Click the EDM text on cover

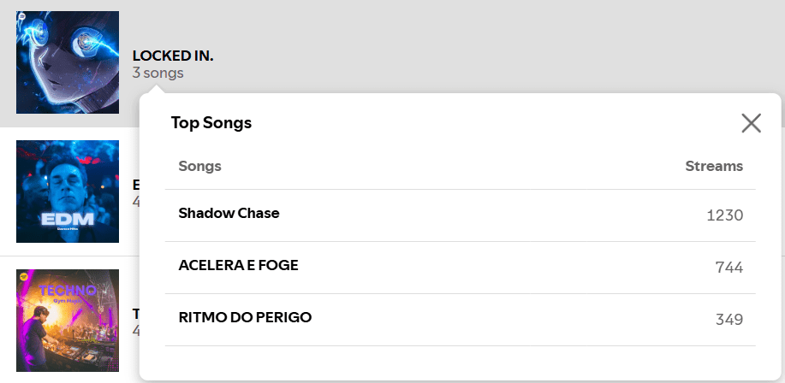[68, 218]
